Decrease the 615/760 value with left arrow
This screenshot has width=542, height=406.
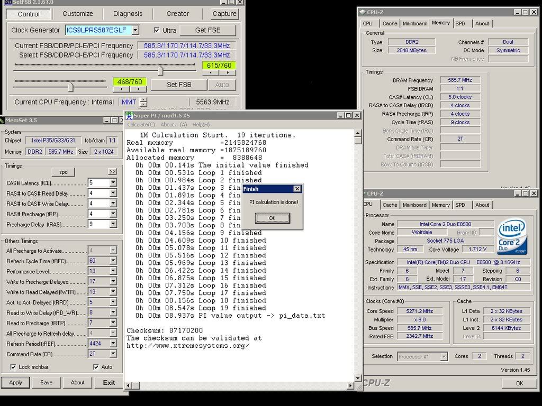211,72
